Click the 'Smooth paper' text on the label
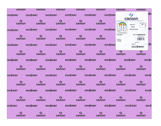This screenshot has height=126, width=161. [x=134, y=29]
